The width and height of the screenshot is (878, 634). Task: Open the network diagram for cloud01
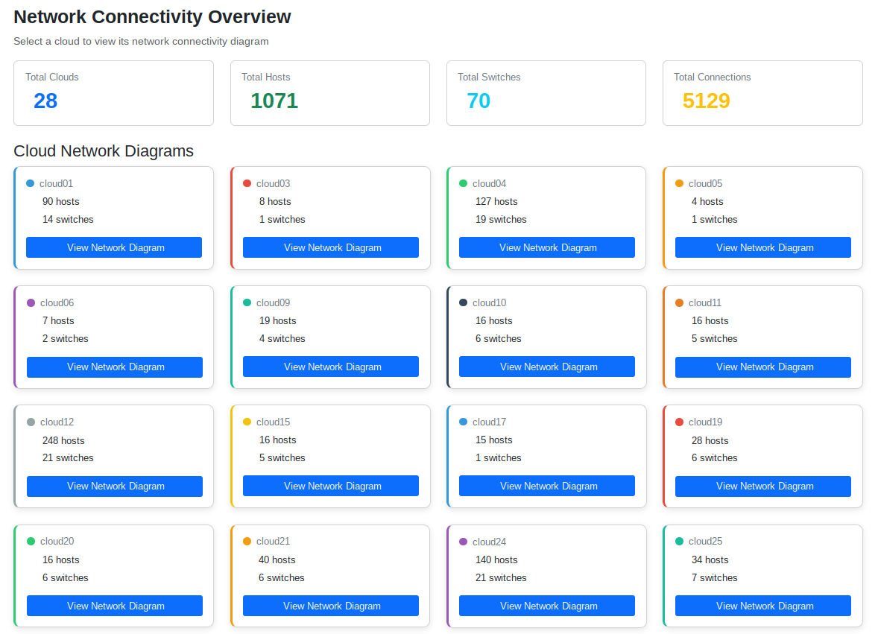pyautogui.click(x=114, y=247)
